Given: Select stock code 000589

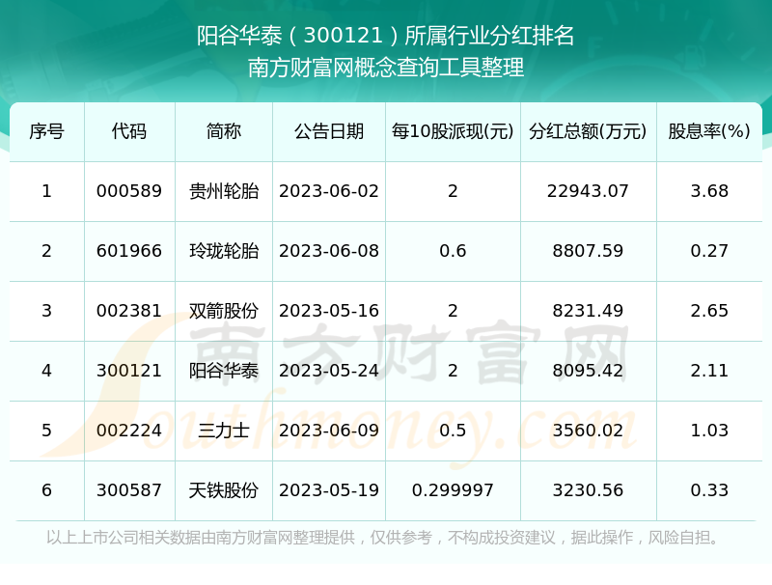Looking at the screenshot, I should coord(129,191).
